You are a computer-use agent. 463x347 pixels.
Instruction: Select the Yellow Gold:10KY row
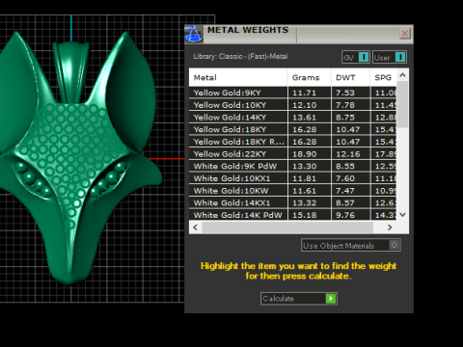pyautogui.click(x=292, y=105)
